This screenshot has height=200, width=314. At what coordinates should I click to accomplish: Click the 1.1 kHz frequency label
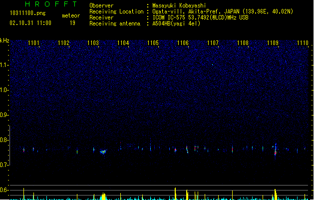(x=4, y=65)
